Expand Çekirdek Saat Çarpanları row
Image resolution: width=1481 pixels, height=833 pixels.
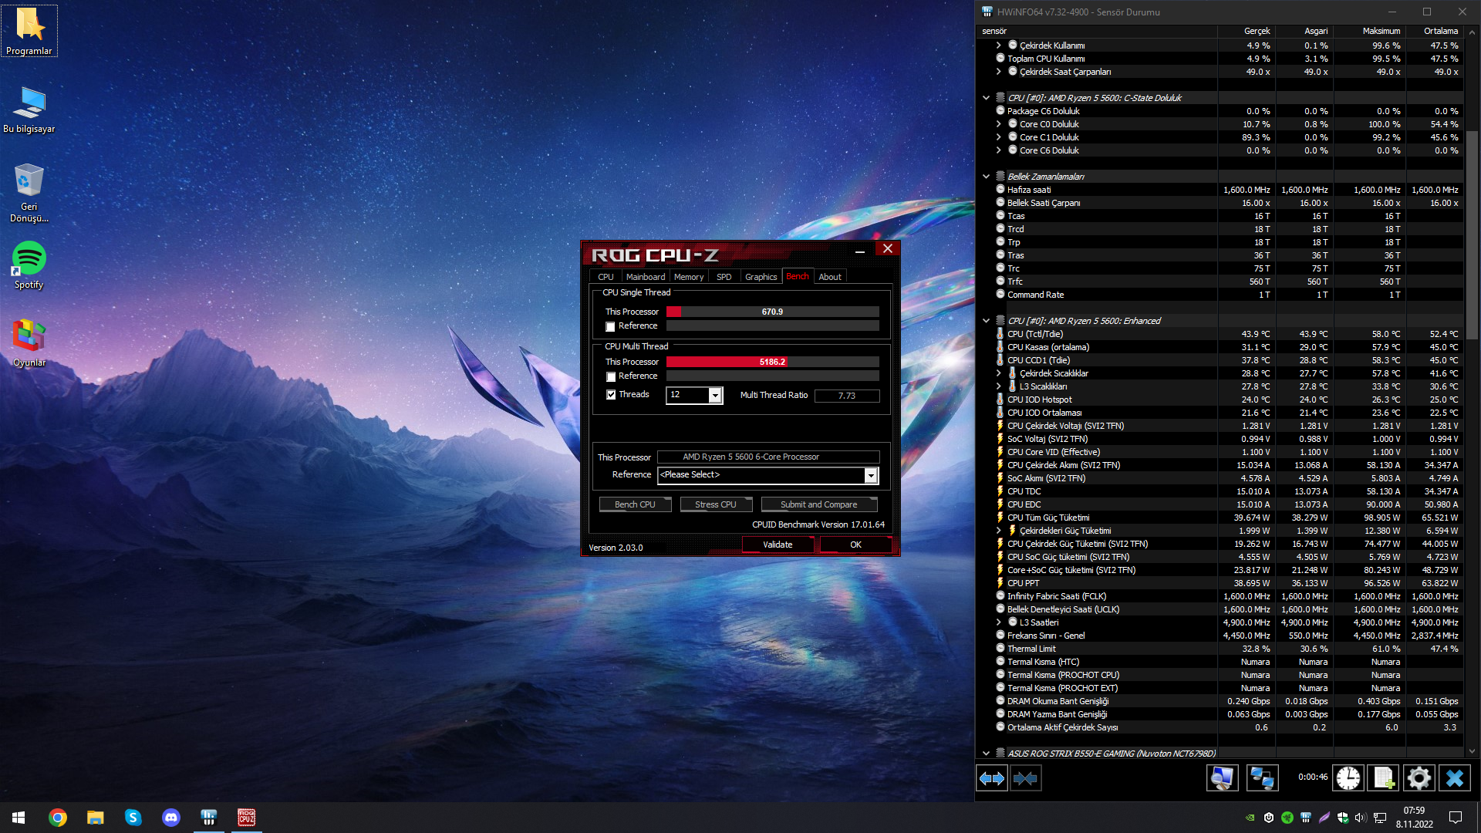coord(998,72)
